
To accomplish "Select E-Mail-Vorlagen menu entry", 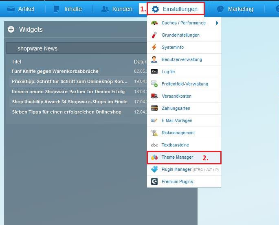I will (x=177, y=120).
